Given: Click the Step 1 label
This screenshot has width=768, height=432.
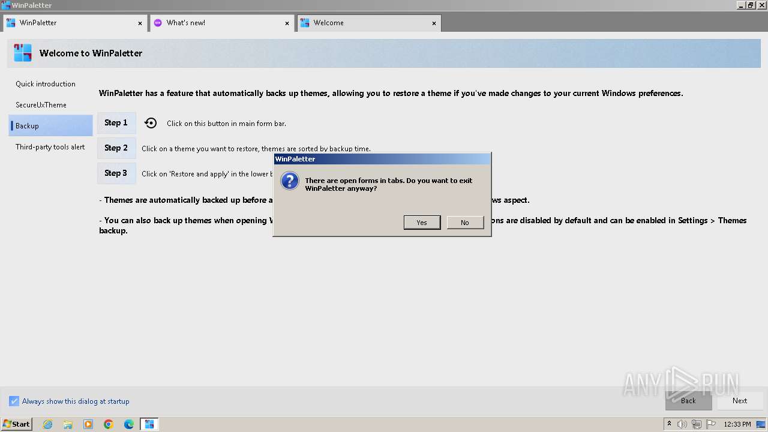Looking at the screenshot, I should pos(116,123).
